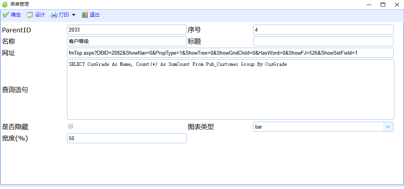Focus the 序号 input field
Viewport: 404px width, 189px height.
coord(323,30)
